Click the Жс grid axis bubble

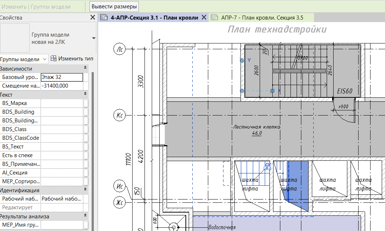120,202
